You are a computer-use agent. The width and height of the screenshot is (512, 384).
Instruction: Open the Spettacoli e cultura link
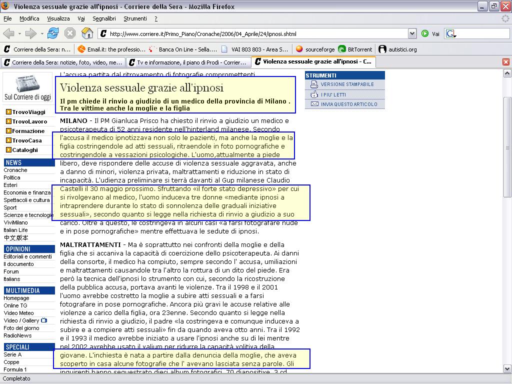coord(27,200)
